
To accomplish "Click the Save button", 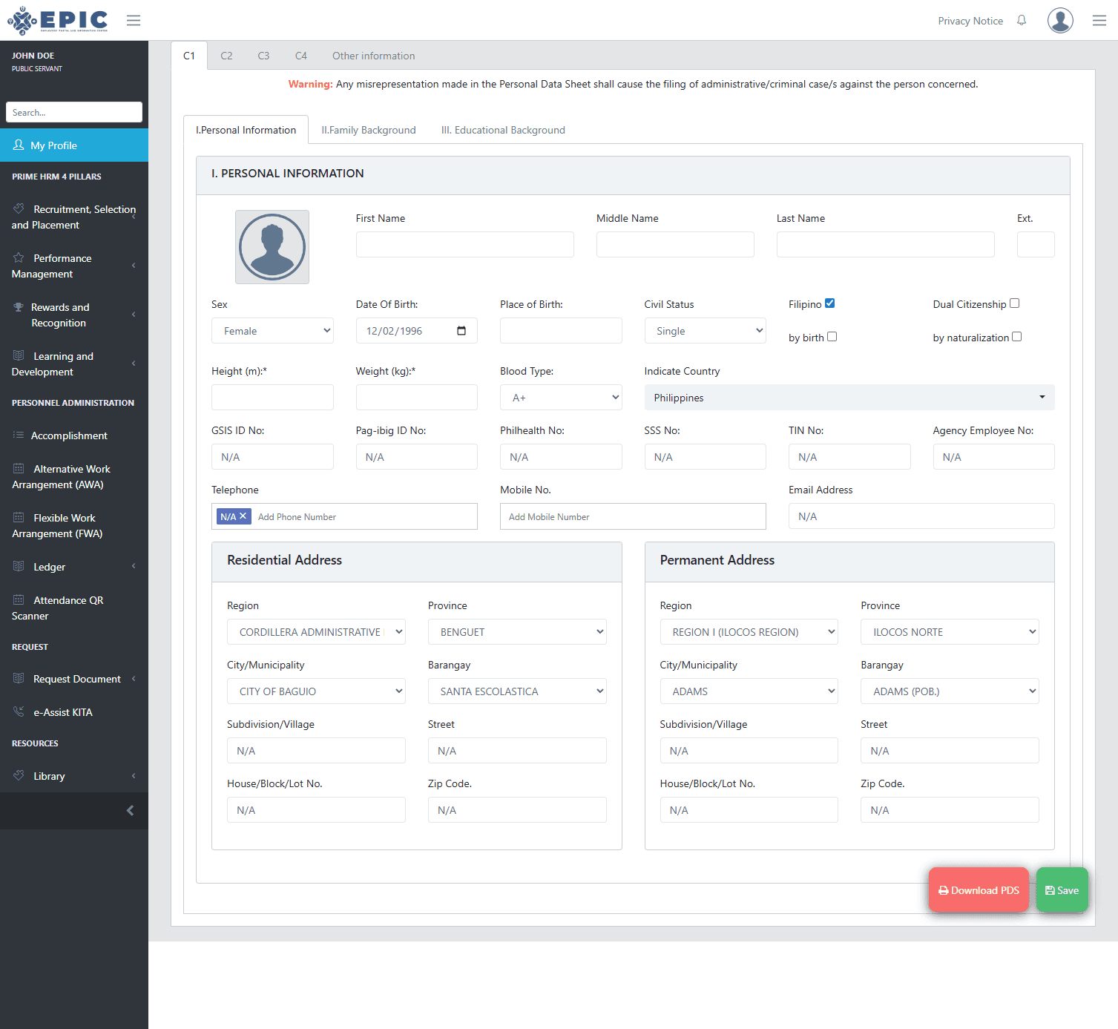I will pyautogui.click(x=1062, y=890).
